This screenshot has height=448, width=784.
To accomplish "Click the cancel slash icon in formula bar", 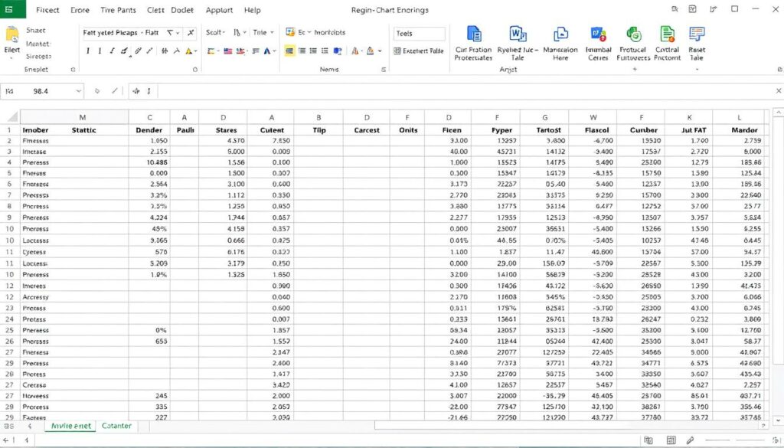I will [115, 91].
